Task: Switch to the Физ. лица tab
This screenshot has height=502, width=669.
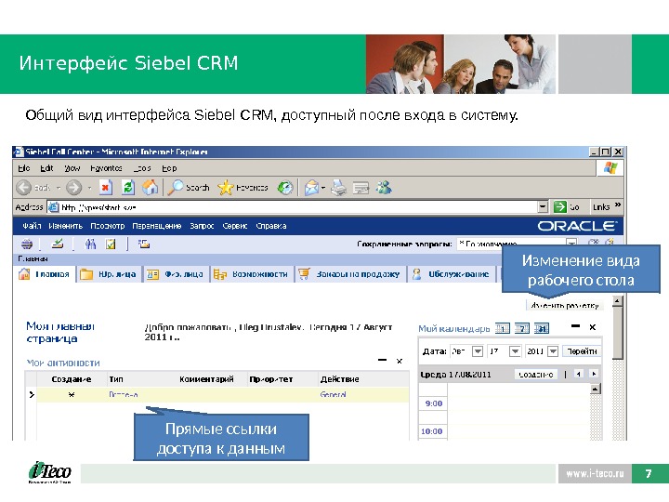Action: (x=175, y=274)
